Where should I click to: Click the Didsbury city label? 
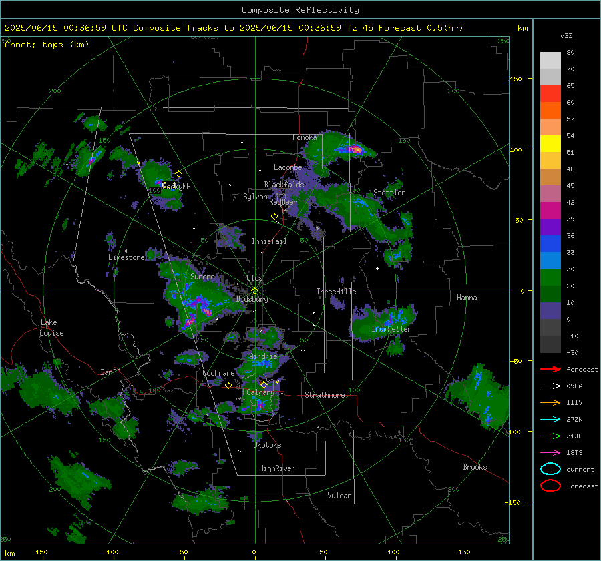(x=252, y=299)
